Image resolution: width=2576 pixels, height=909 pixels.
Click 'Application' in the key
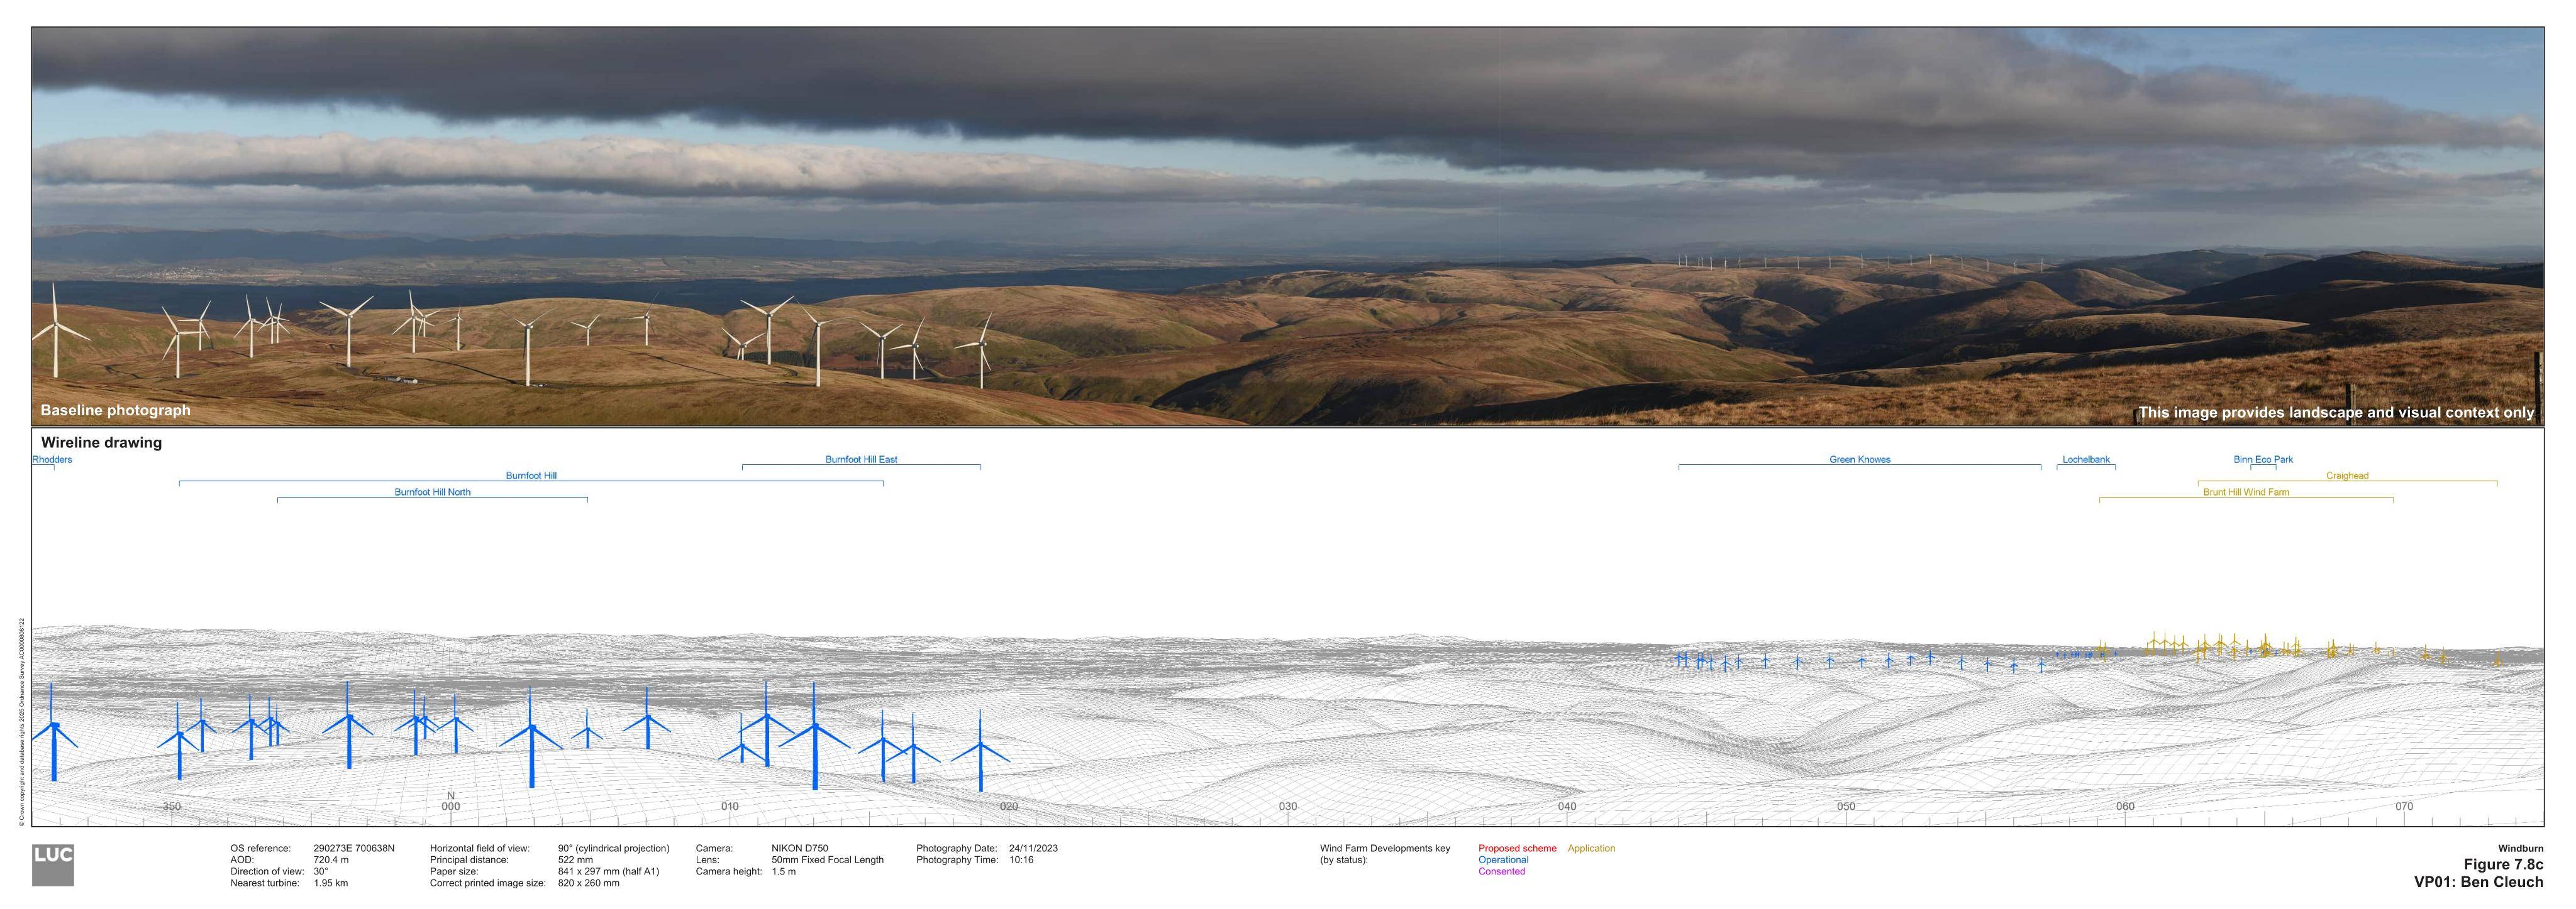pyautogui.click(x=1591, y=848)
